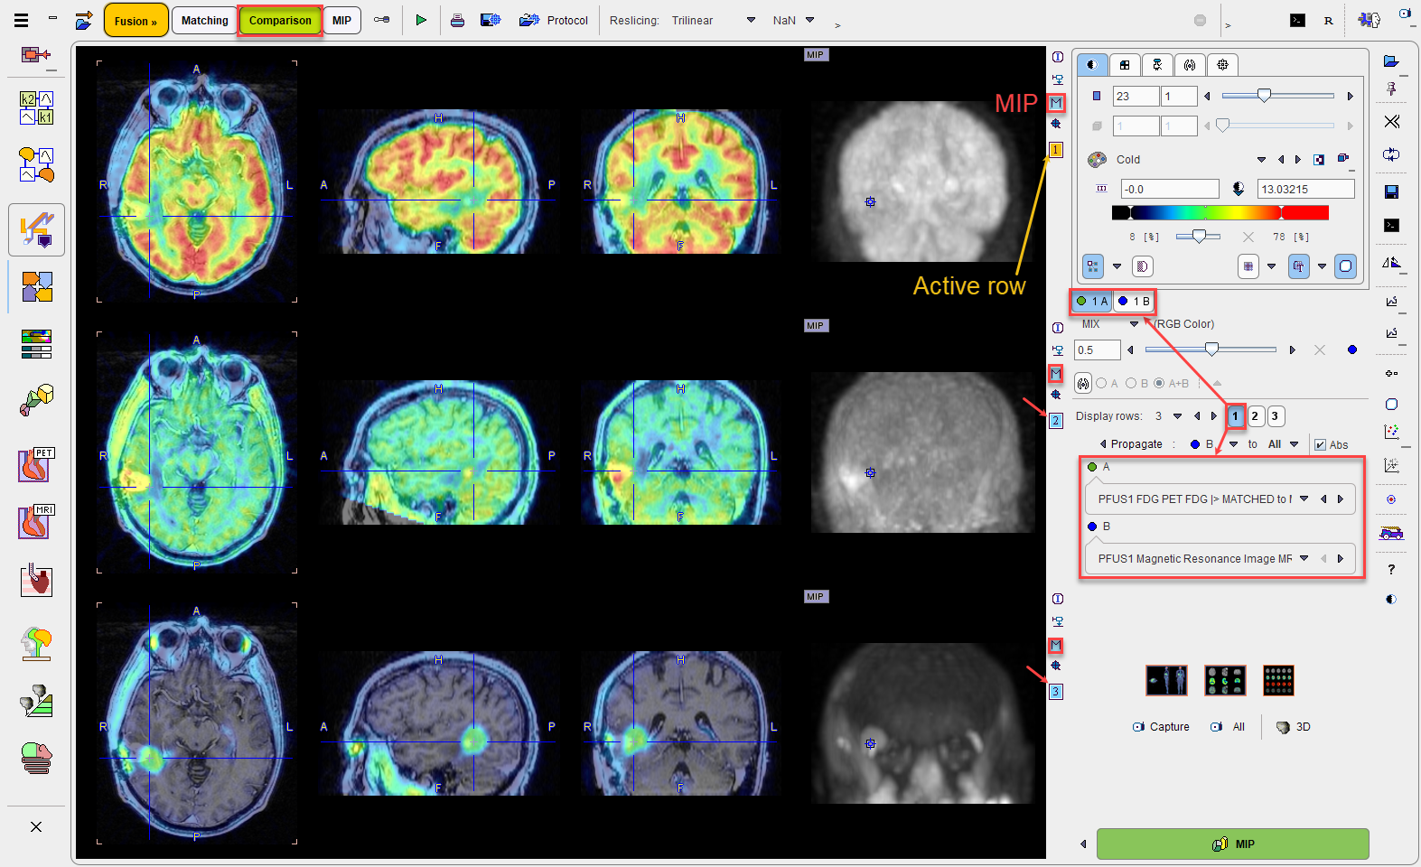Open the image fusion puzzle tool in sidebar
Image resolution: width=1421 pixels, height=867 pixels.
37,287
